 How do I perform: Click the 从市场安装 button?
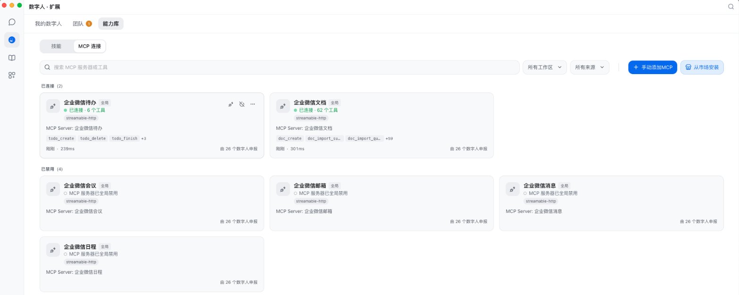point(702,67)
